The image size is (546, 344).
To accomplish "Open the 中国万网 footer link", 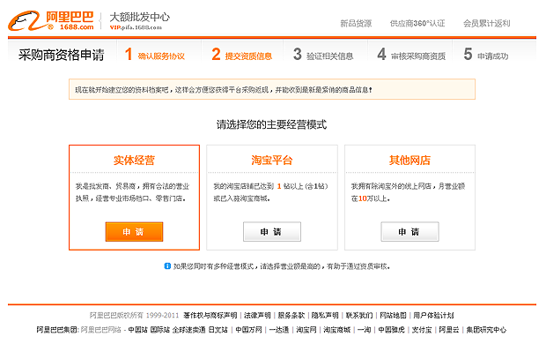I will click(248, 330).
